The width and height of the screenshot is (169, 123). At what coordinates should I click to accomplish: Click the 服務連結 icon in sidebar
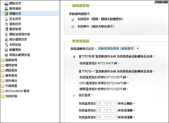(x=6, y=9)
